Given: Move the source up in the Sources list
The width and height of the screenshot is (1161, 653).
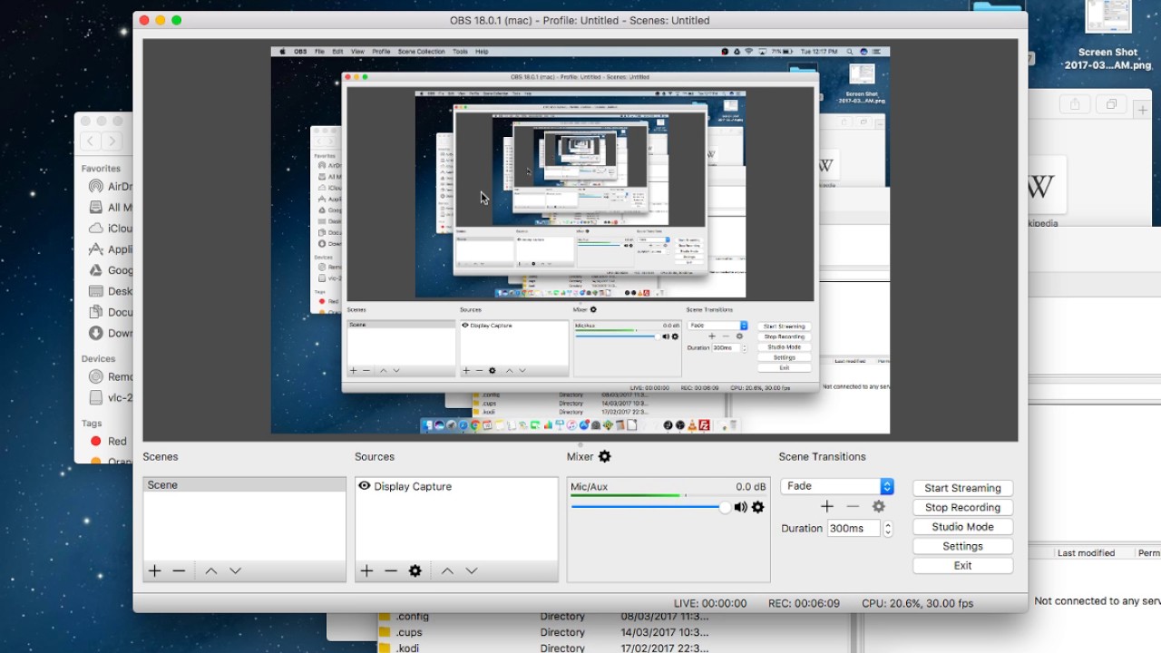Looking at the screenshot, I should tap(447, 570).
